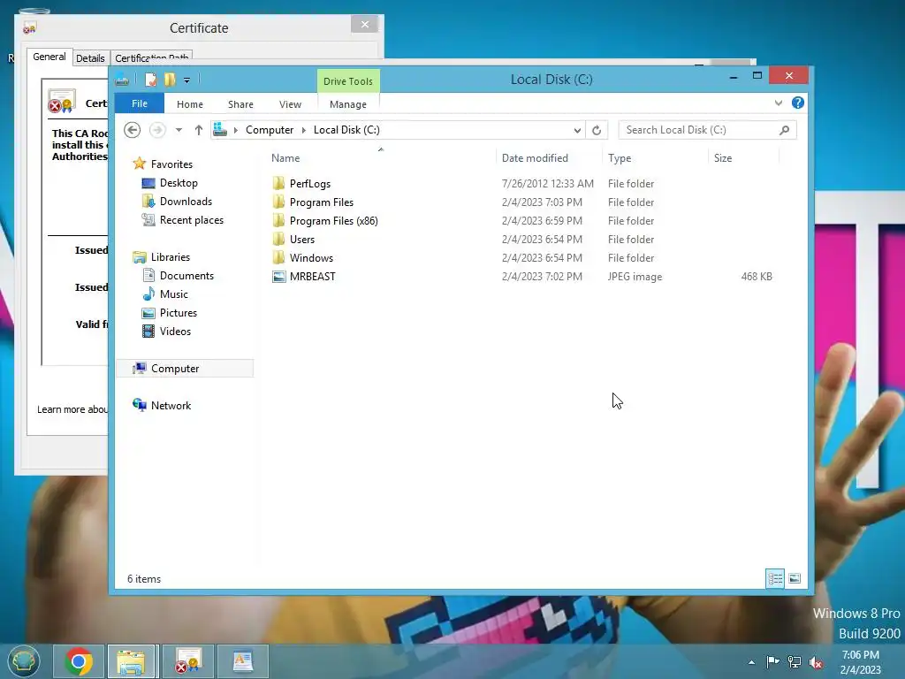Click the taskbar clock showing 7:06 PM
The height and width of the screenshot is (679, 905).
pos(861,662)
